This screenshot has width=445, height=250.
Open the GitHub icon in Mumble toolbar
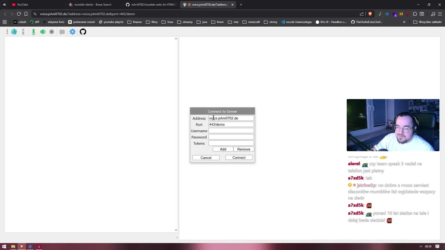point(83,32)
